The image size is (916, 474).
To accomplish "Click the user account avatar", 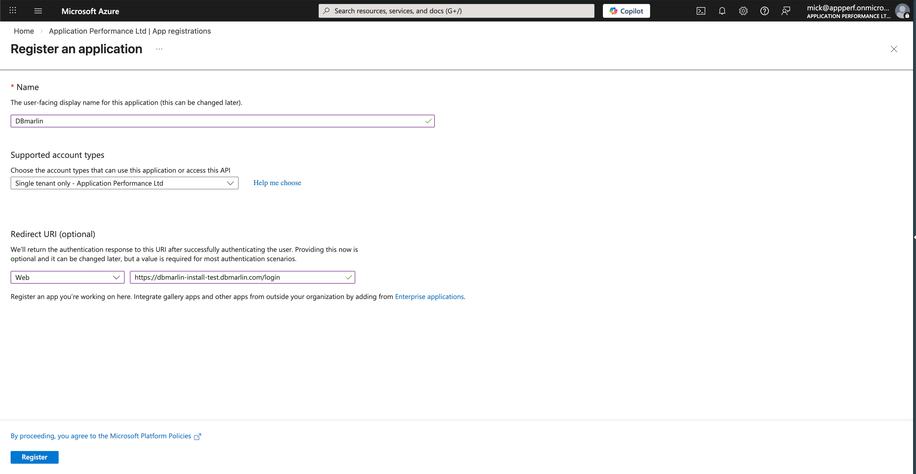I will [x=902, y=11].
